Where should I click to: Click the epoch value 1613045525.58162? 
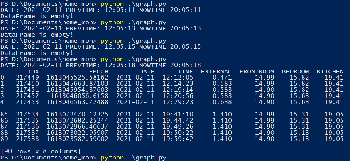pyautogui.click(x=78, y=77)
